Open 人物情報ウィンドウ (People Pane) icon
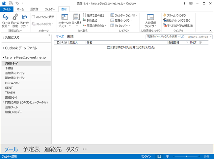214x159 pixels. pos(150,18)
